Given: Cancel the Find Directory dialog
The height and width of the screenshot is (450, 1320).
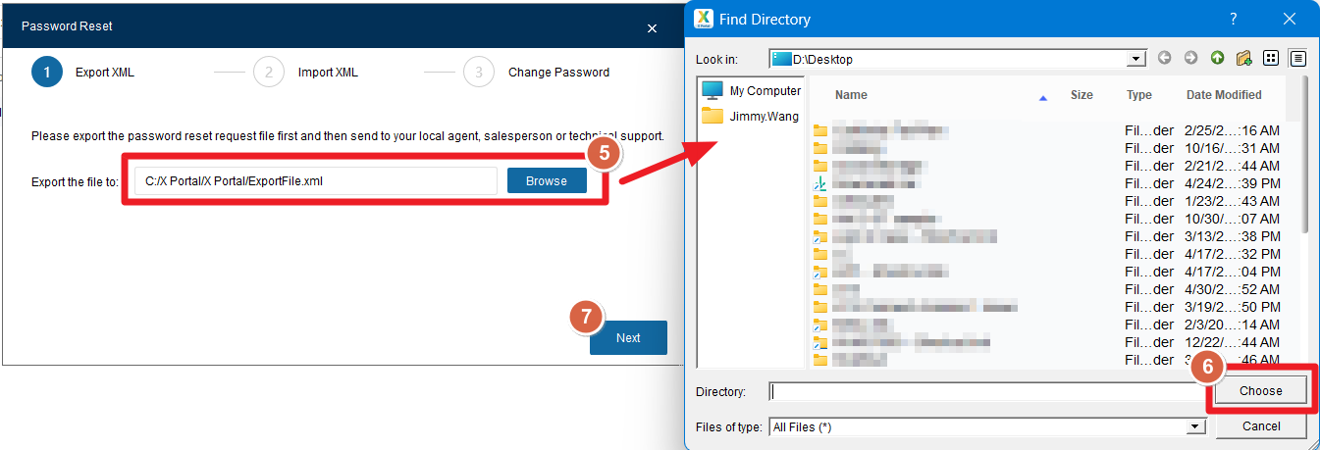Looking at the screenshot, I should [x=1261, y=426].
